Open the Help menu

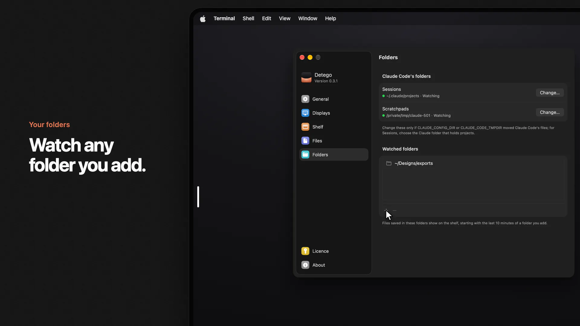pyautogui.click(x=330, y=18)
